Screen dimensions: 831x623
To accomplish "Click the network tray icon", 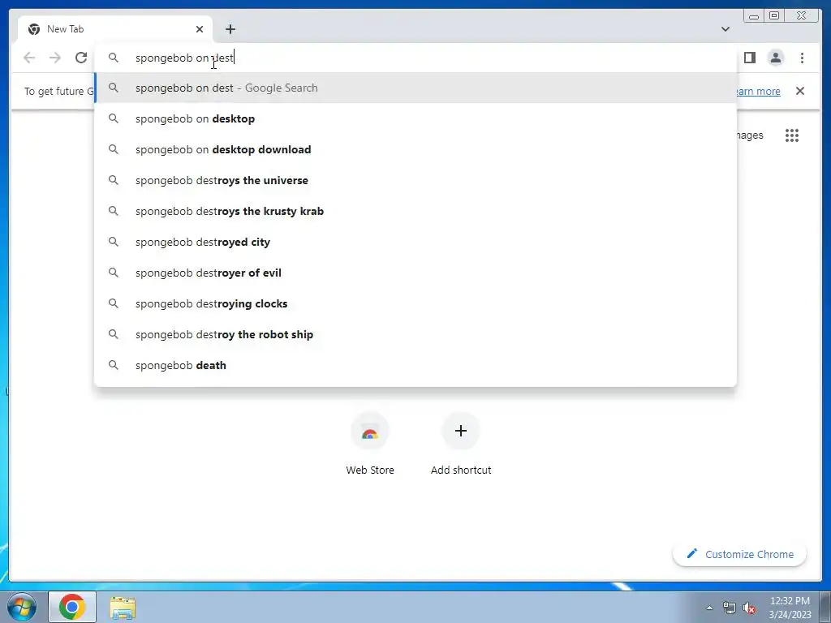I will [x=729, y=608].
